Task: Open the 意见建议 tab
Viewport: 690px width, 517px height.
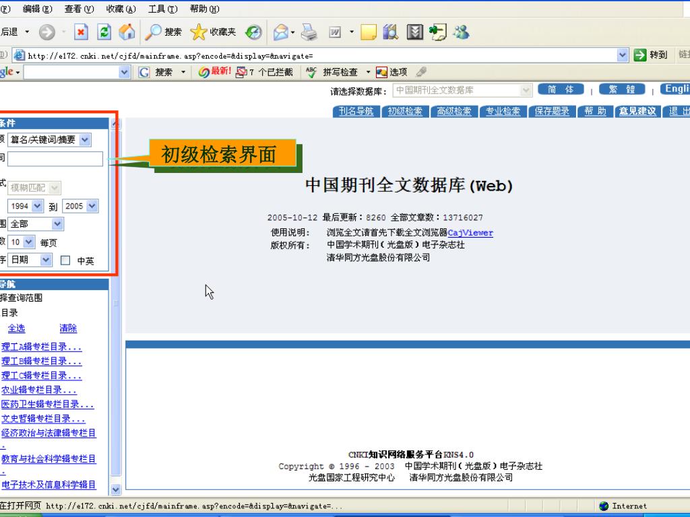Action: 637,111
